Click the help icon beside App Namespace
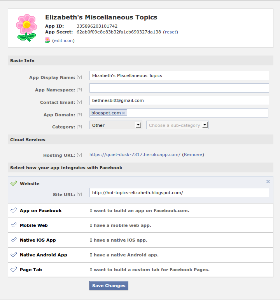Screen dimensions: 280x300 [79, 89]
